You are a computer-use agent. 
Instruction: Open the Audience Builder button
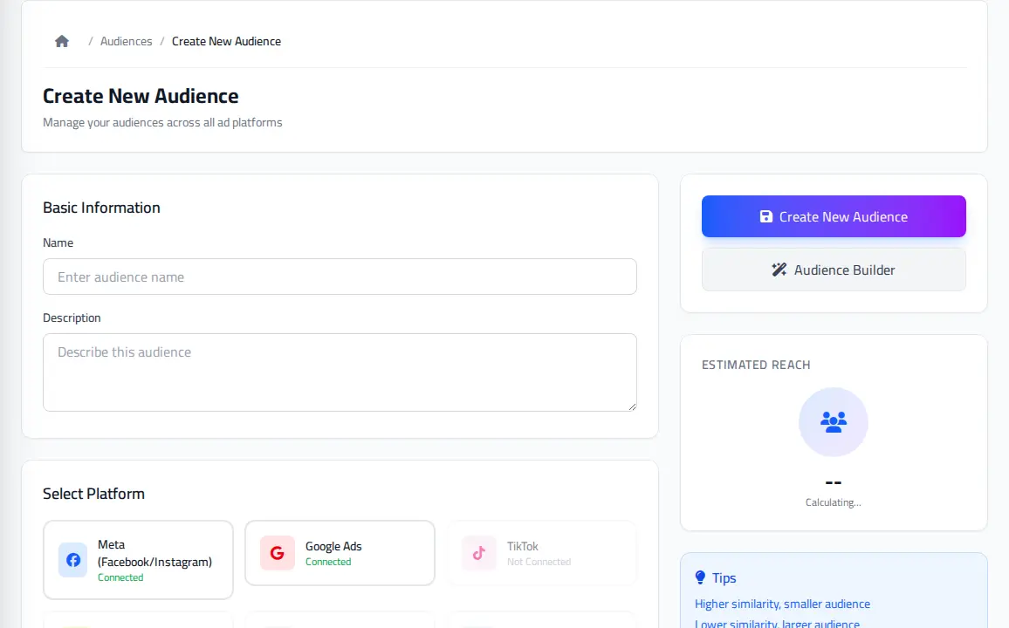coord(834,270)
